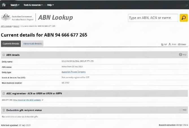Click external link icon after ASIC website

click(x=43, y=100)
